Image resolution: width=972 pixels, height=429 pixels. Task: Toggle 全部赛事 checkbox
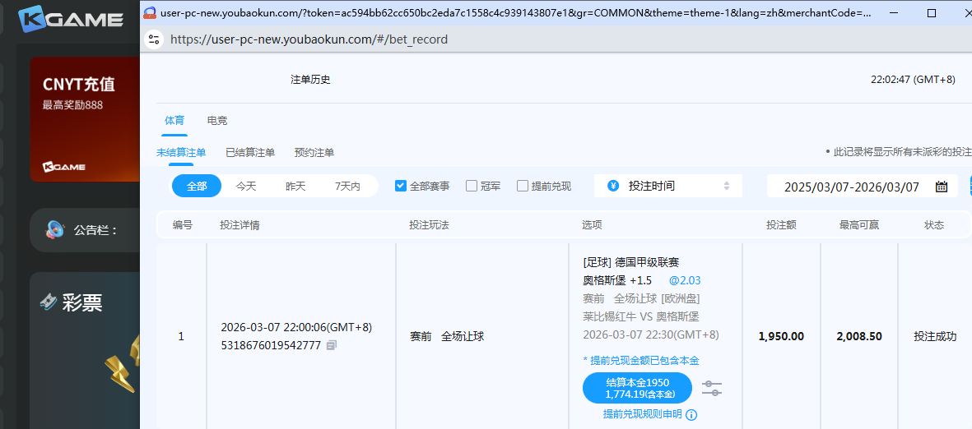[401, 186]
